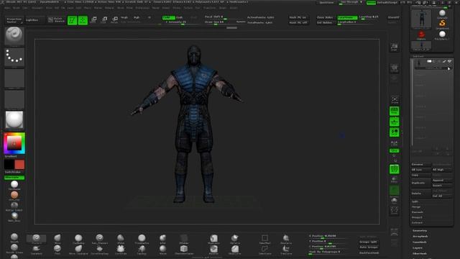This screenshot has width=460, height=259.
Task: Adjust the LazyStep slider
Action: [369, 17]
